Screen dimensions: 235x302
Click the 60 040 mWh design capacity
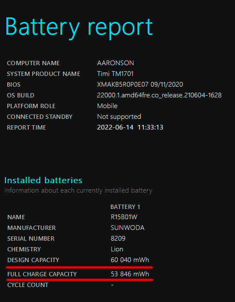coord(130,260)
